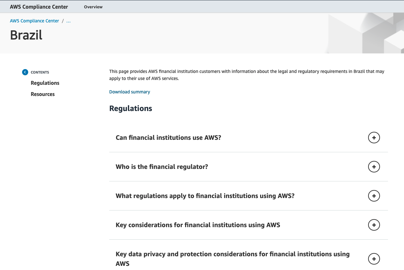Expand "Who is the financial regulator?" plus icon
The width and height of the screenshot is (404, 270).
[x=374, y=167]
